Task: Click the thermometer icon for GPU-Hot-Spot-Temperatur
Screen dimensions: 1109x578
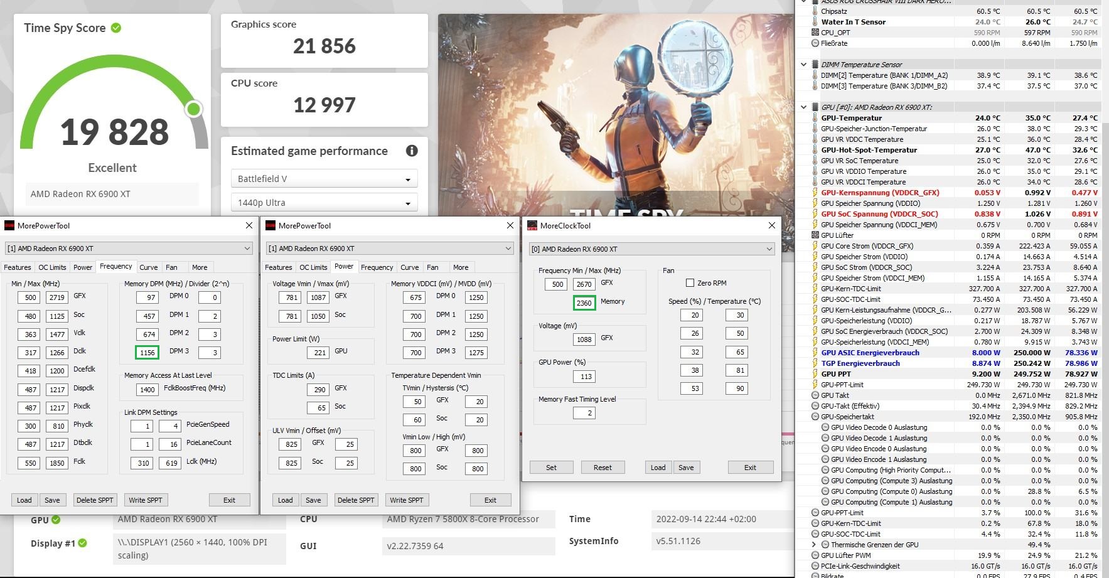Action: [815, 150]
